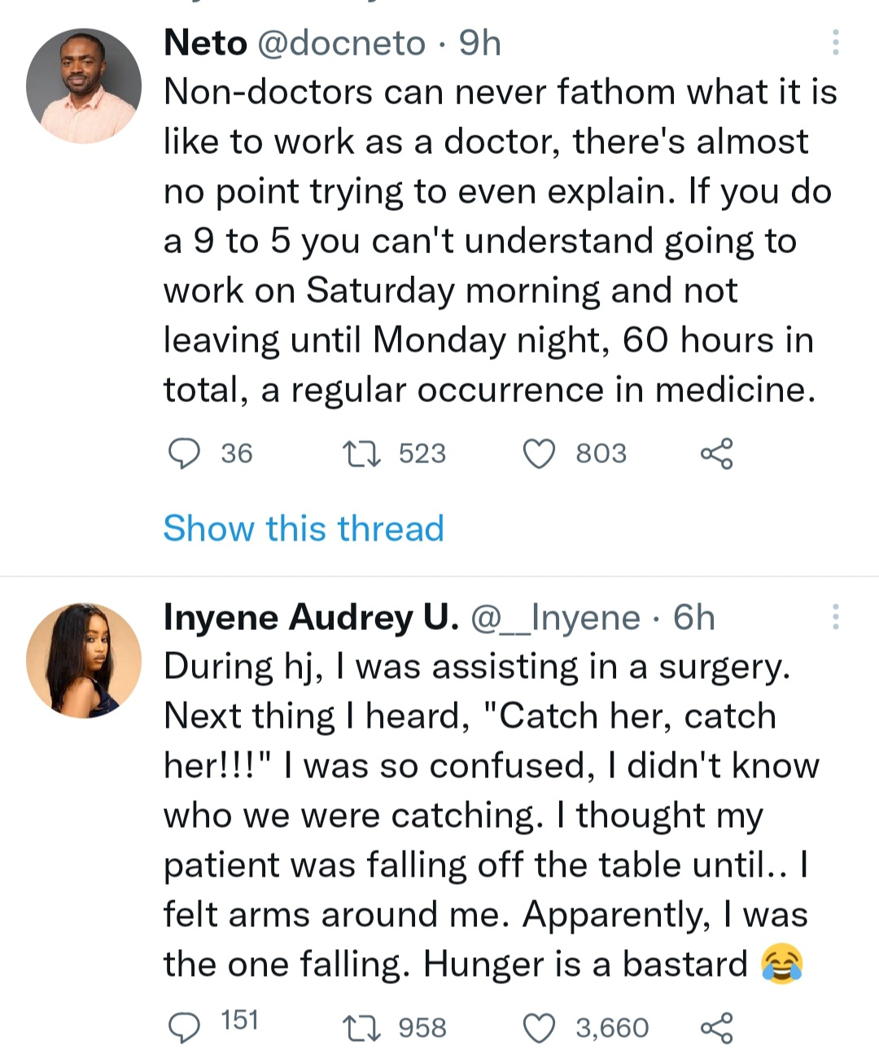The width and height of the screenshot is (879, 1059).
Task: Open Neto's profile picture
Action: pyautogui.click(x=83, y=86)
